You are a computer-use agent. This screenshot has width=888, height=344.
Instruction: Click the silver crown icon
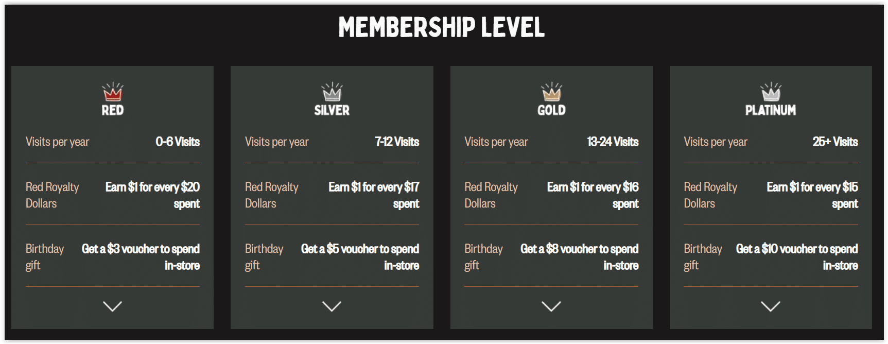point(332,92)
